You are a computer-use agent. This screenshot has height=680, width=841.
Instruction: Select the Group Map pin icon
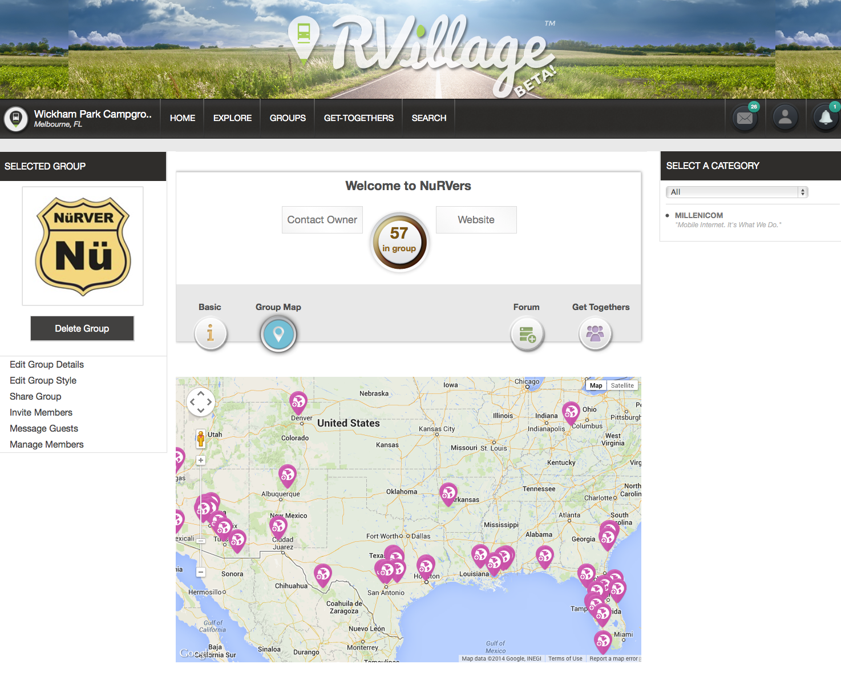(278, 334)
